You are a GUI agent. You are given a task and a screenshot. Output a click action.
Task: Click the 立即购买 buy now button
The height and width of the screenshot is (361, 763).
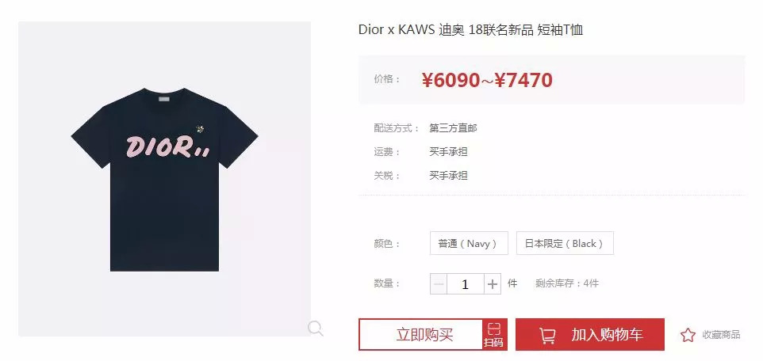(421, 334)
